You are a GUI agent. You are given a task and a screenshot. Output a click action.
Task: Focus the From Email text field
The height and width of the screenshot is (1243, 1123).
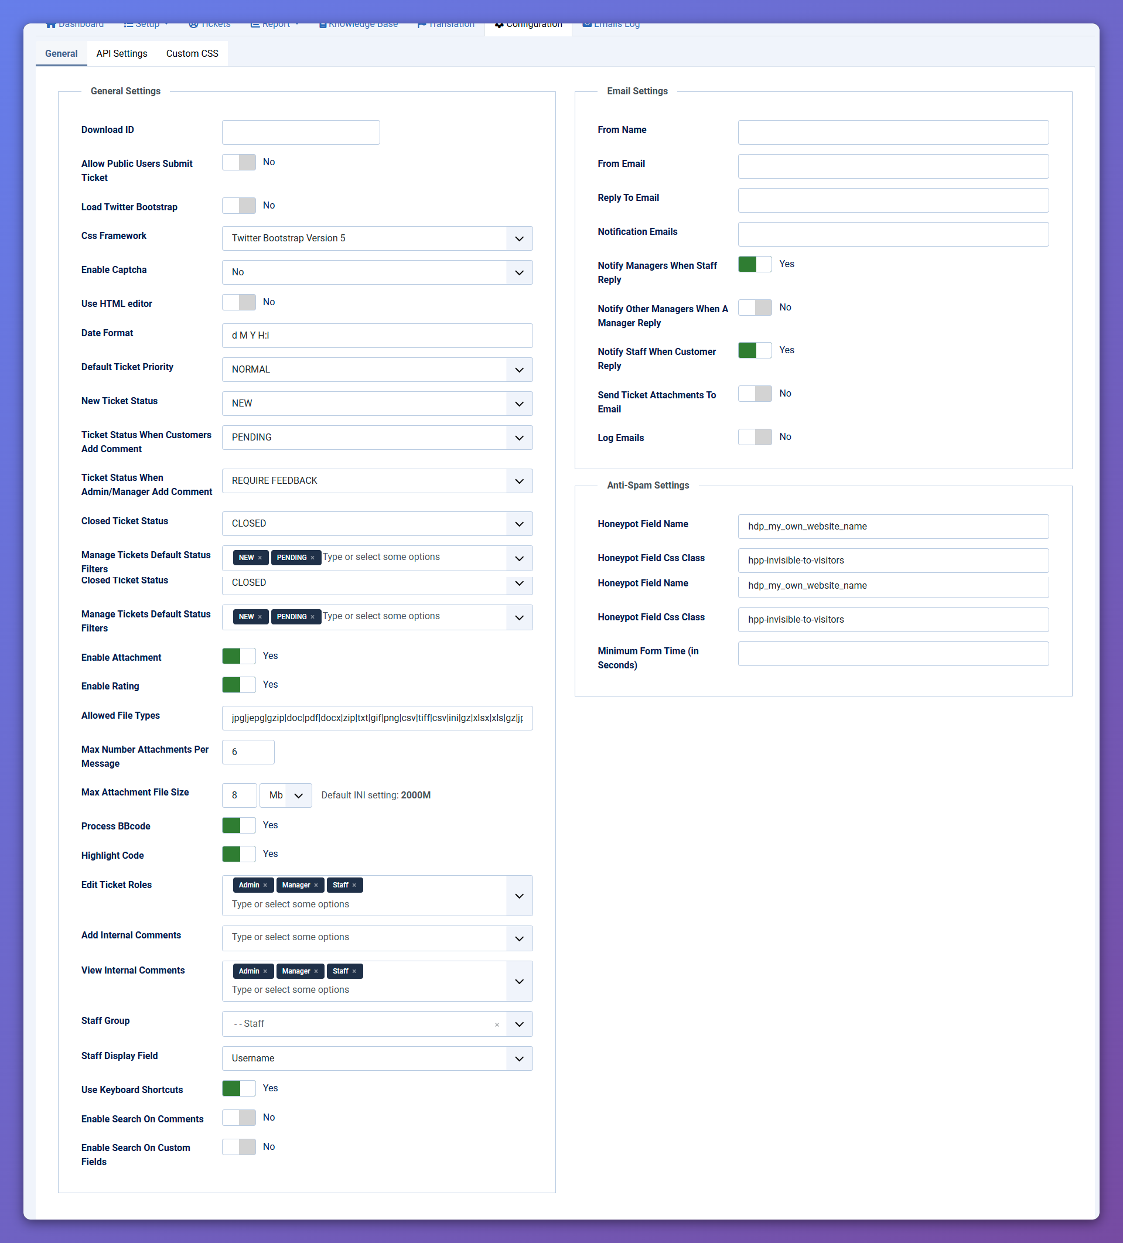(892, 166)
